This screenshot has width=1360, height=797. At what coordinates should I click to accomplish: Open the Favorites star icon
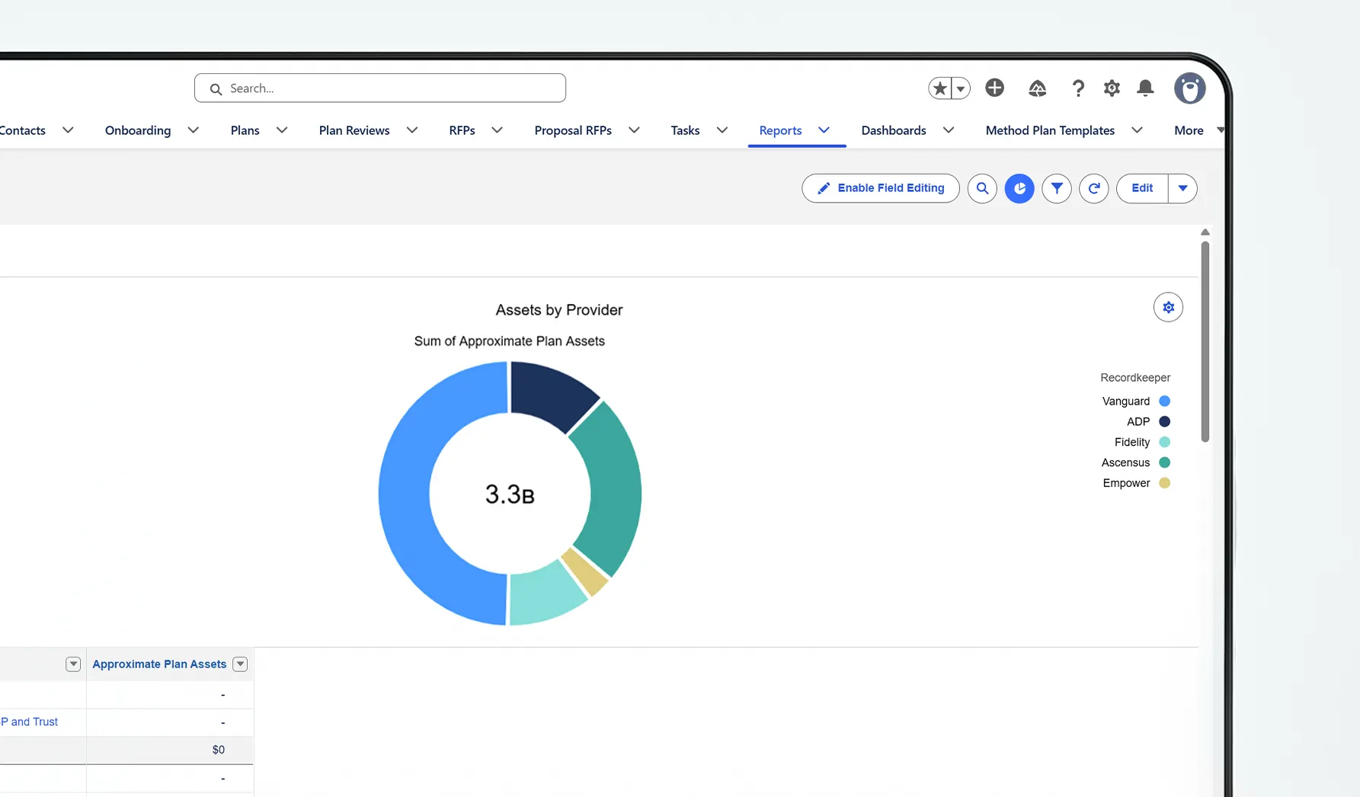(940, 88)
